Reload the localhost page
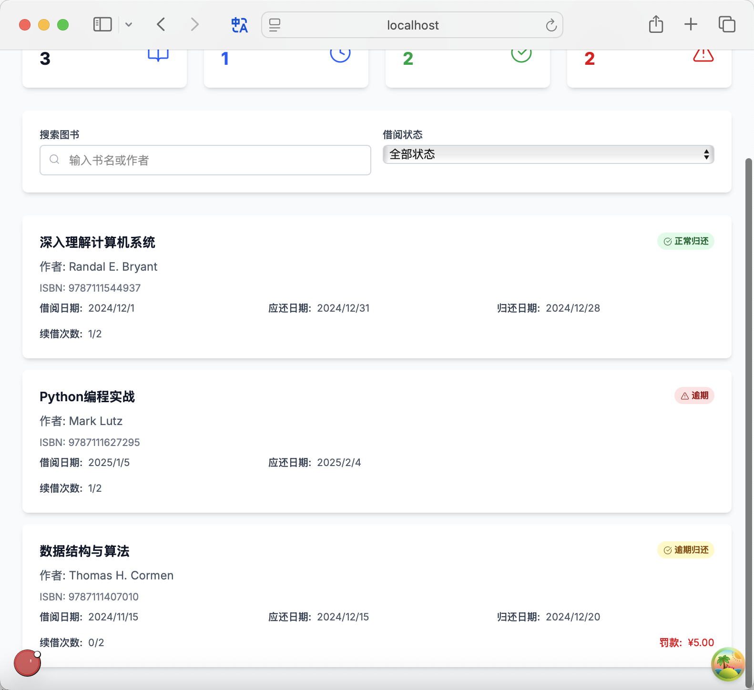The width and height of the screenshot is (754, 690). pos(551,25)
